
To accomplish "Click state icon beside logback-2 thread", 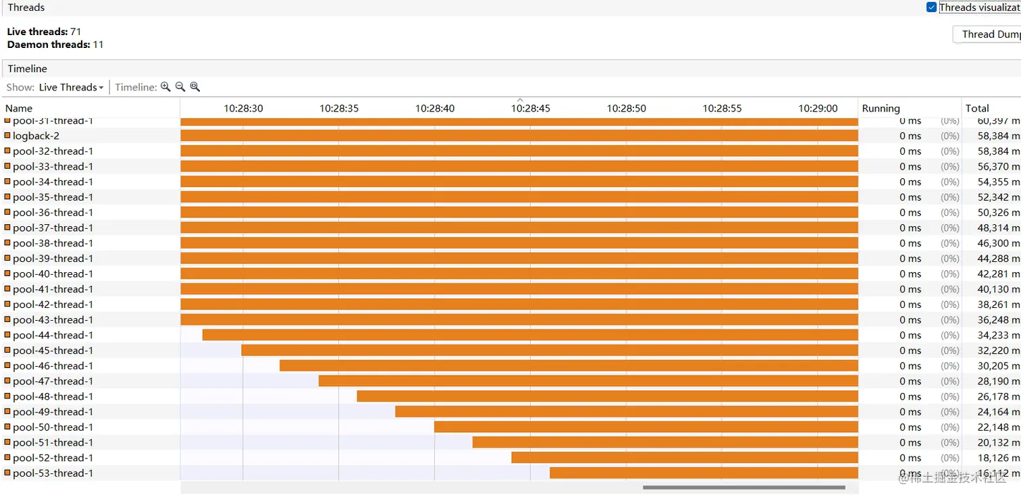I will point(7,135).
